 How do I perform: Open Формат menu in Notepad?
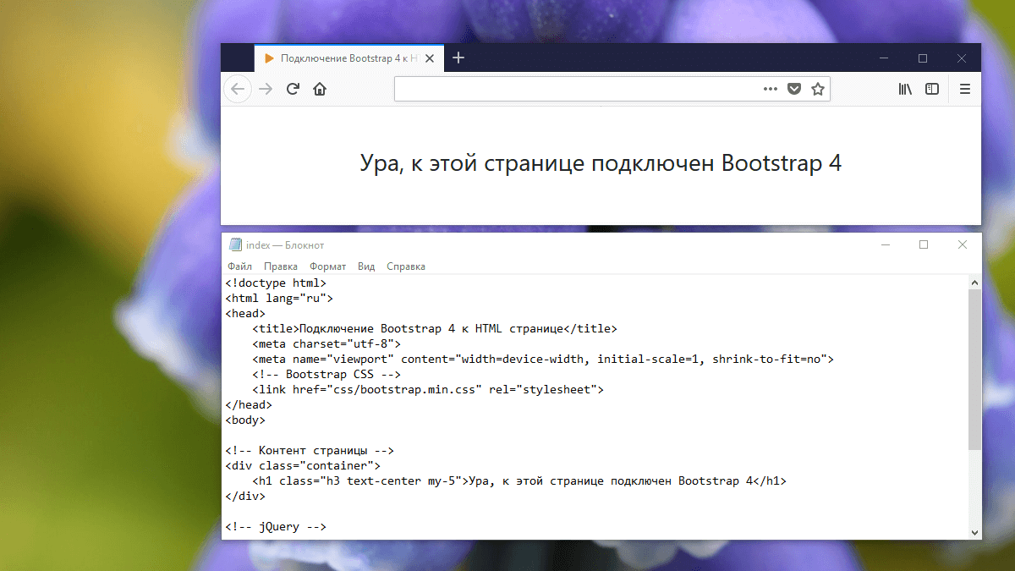point(328,266)
